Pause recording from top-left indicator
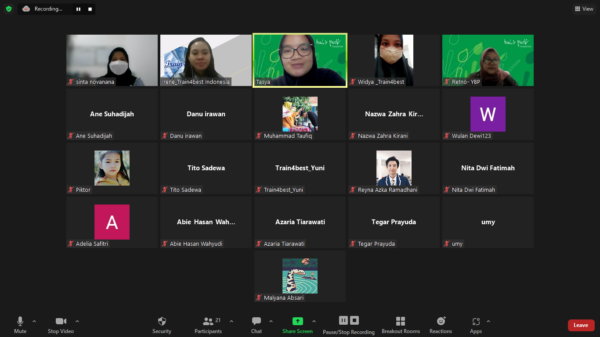Viewport: 600px width, 337px height. click(x=78, y=9)
